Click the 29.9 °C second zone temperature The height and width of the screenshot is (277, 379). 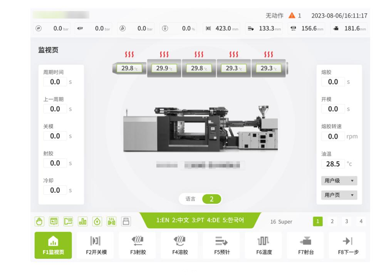[x=164, y=68]
